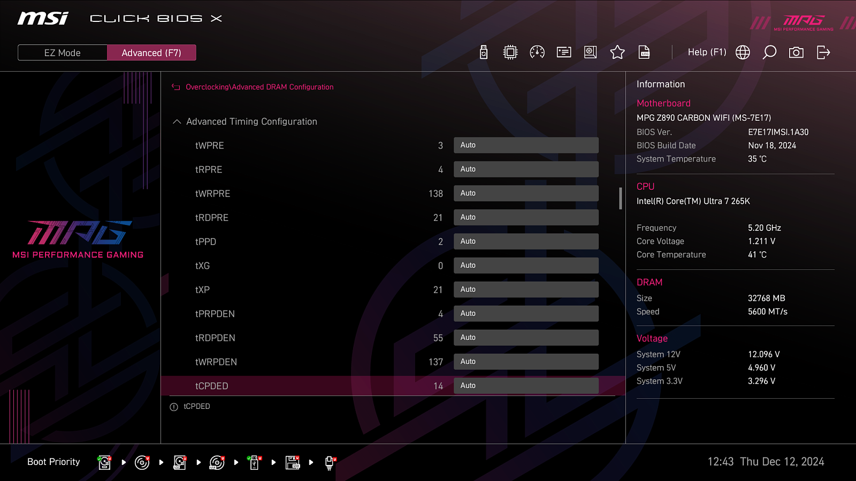
Task: Open the CPU chip settings icon
Action: [510, 52]
